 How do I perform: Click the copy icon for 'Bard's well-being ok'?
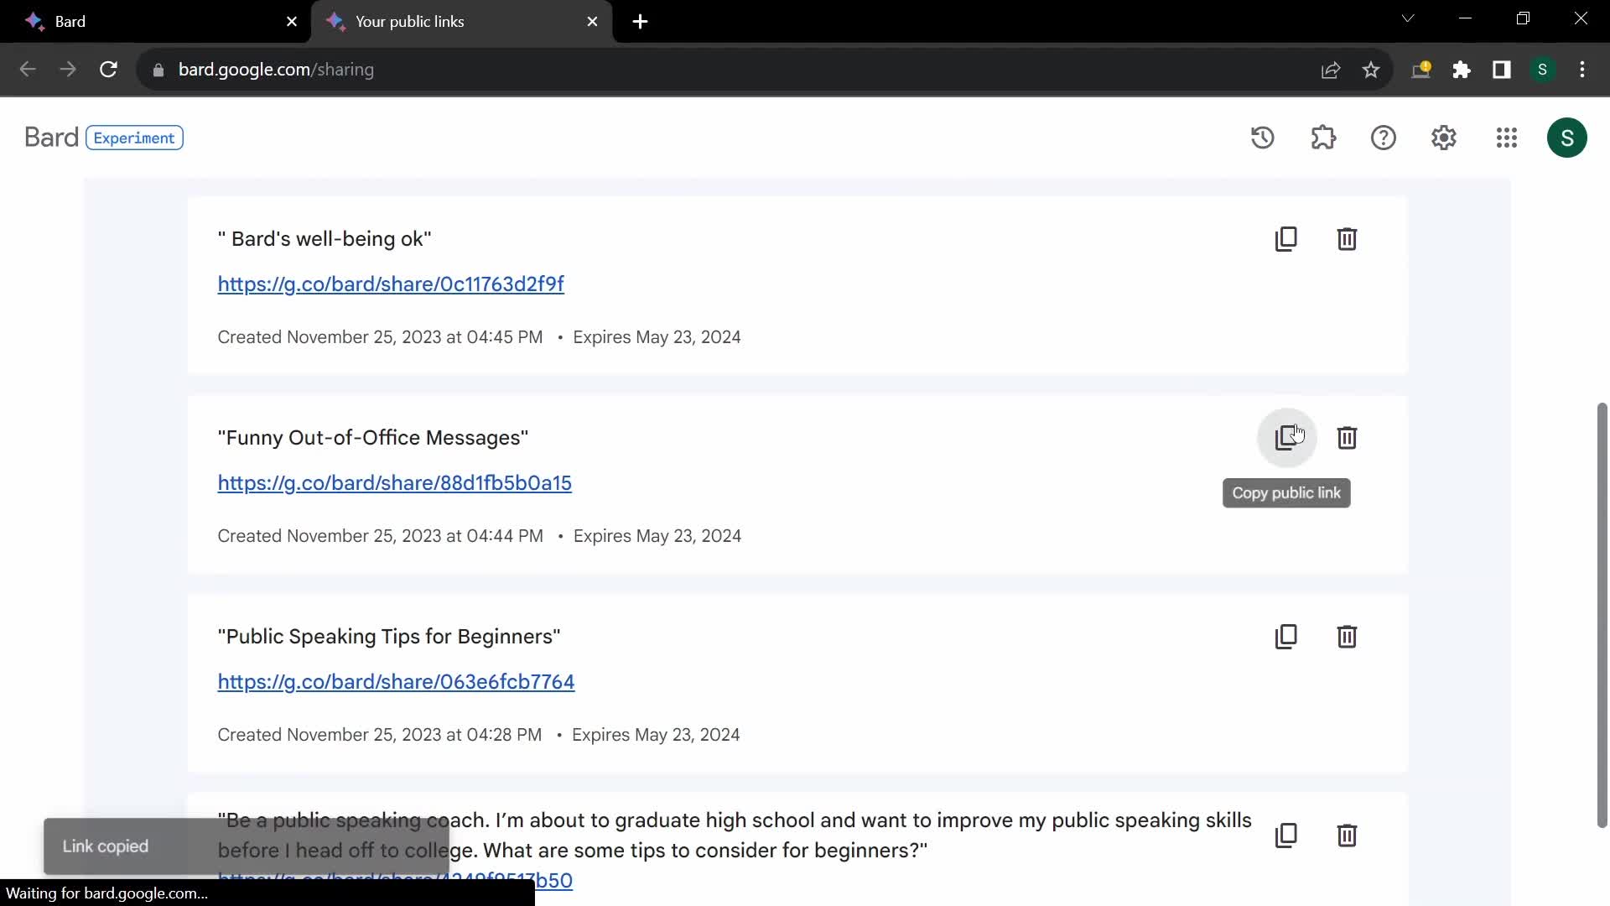coord(1286,239)
